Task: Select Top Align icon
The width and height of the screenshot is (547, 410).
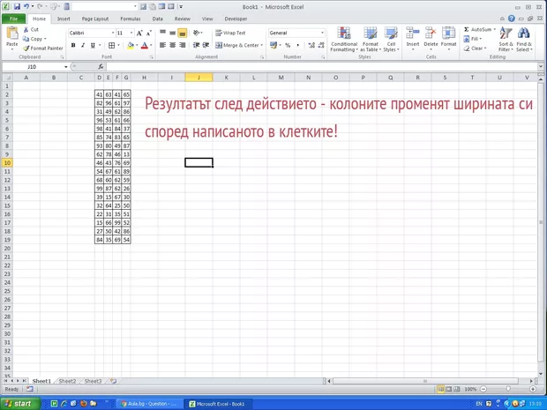Action: (x=162, y=33)
